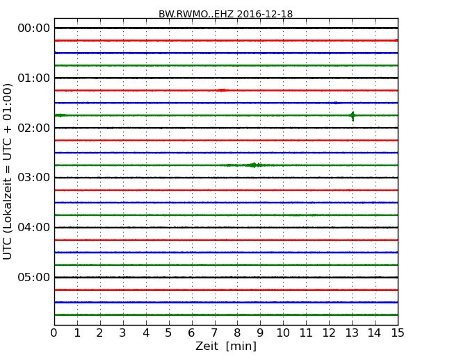Click the x-axis tick label 2
The height and width of the screenshot is (361, 452).
[x=100, y=333]
